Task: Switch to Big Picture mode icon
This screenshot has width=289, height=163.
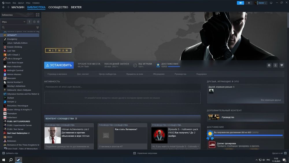Action: pyautogui.click(x=271, y=3)
